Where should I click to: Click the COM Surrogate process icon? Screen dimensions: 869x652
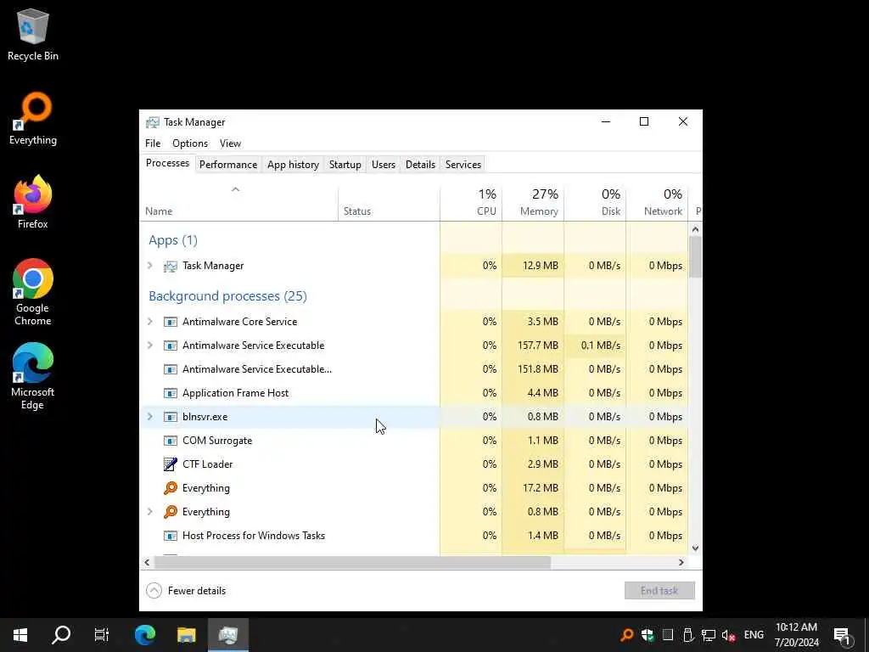coord(170,441)
